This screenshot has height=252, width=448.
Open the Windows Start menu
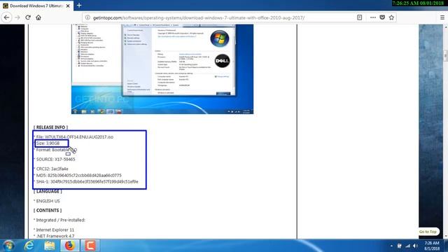tap(8, 246)
